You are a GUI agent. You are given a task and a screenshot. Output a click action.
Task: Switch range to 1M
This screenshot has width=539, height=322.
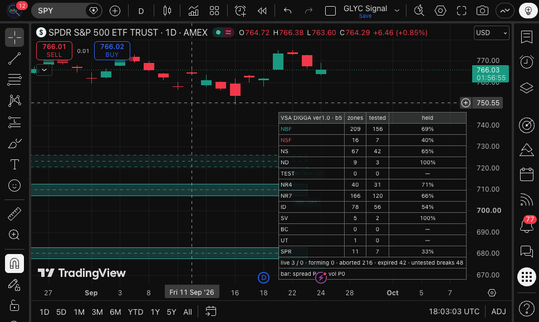[79, 312]
